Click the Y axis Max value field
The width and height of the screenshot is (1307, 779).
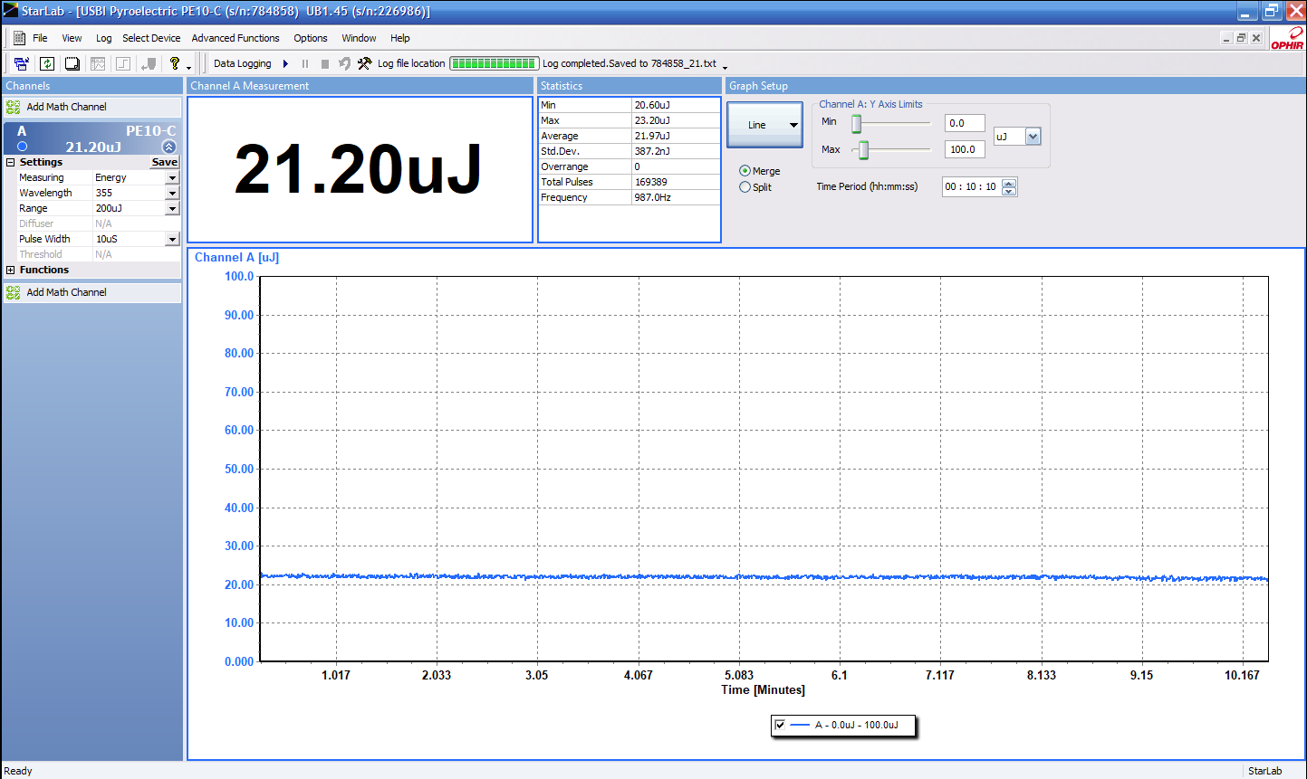(x=965, y=149)
